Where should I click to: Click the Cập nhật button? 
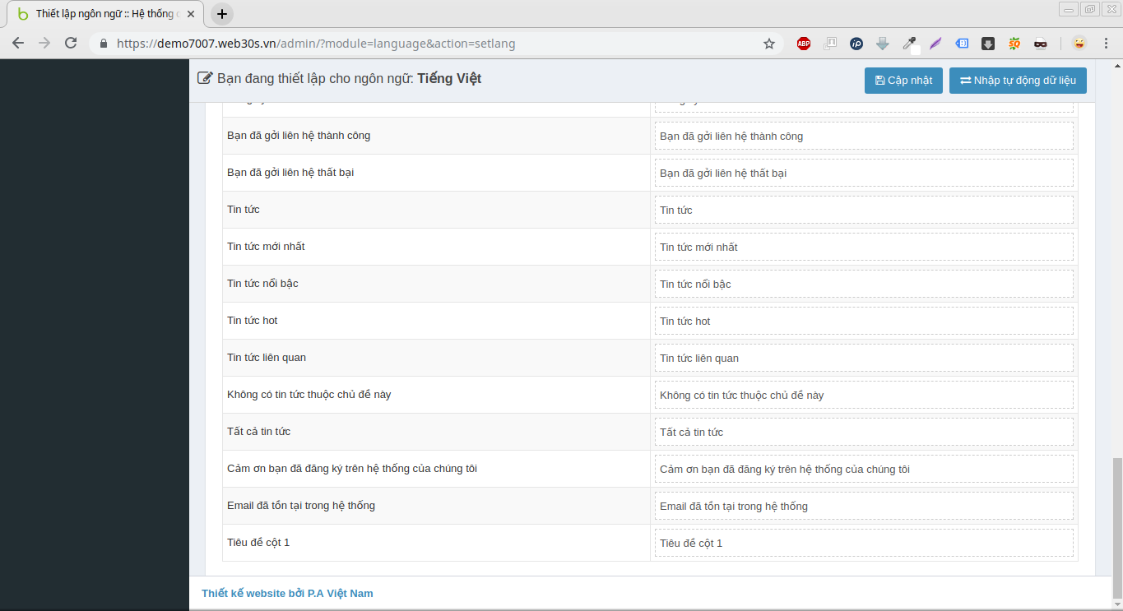903,81
